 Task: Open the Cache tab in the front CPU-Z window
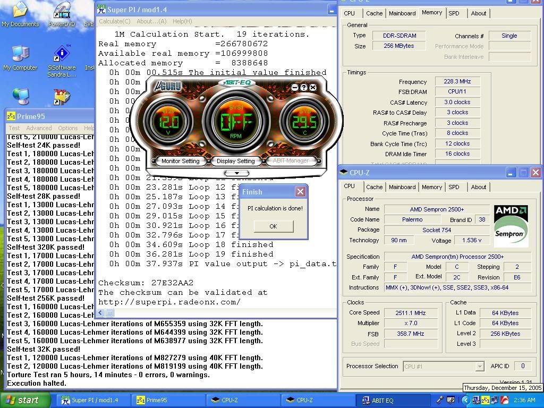tap(374, 186)
